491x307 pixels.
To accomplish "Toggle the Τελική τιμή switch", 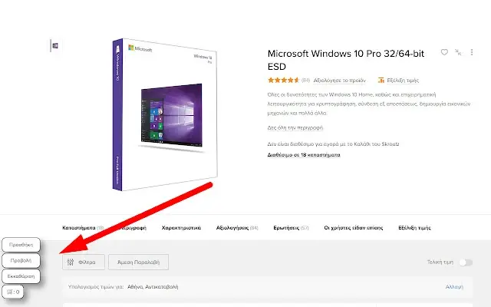I will pyautogui.click(x=466, y=262).
